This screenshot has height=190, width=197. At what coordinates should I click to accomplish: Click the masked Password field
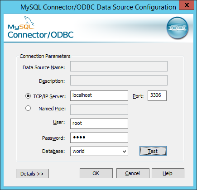coord(99,138)
